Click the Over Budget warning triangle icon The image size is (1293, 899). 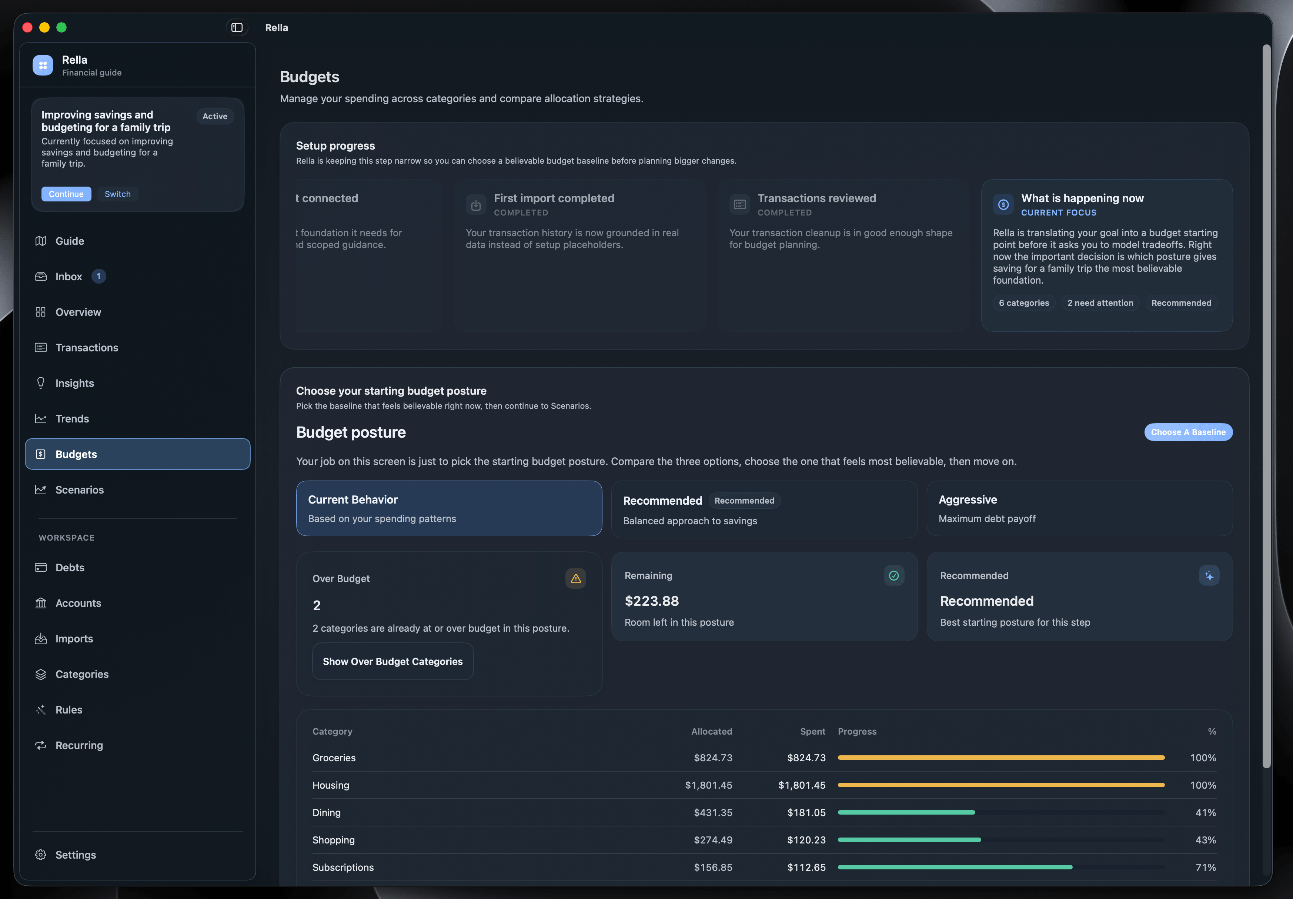click(x=575, y=578)
